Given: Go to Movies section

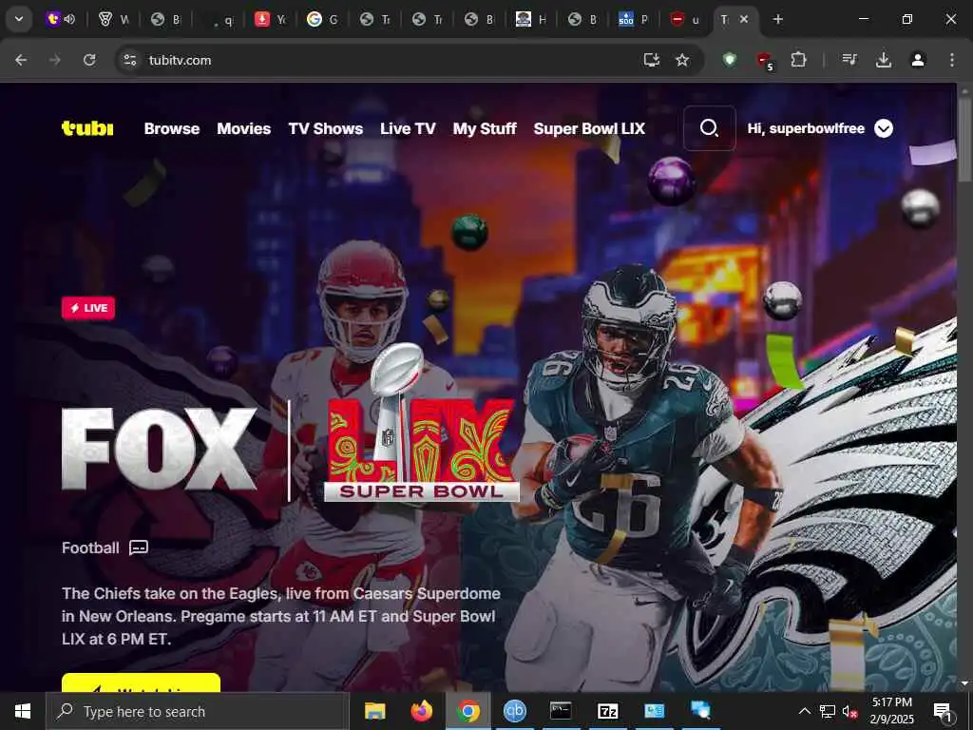Looking at the screenshot, I should (x=244, y=128).
